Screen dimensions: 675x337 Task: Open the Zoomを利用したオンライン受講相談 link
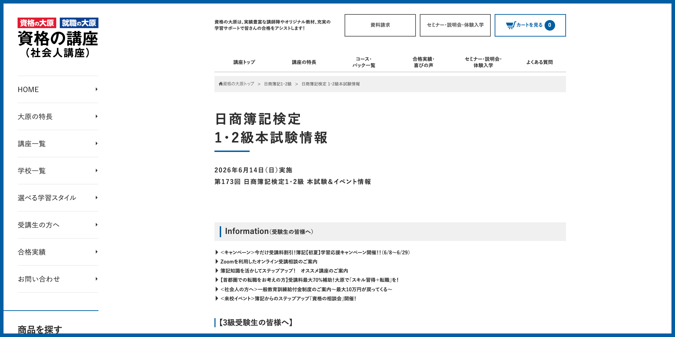coord(269,262)
